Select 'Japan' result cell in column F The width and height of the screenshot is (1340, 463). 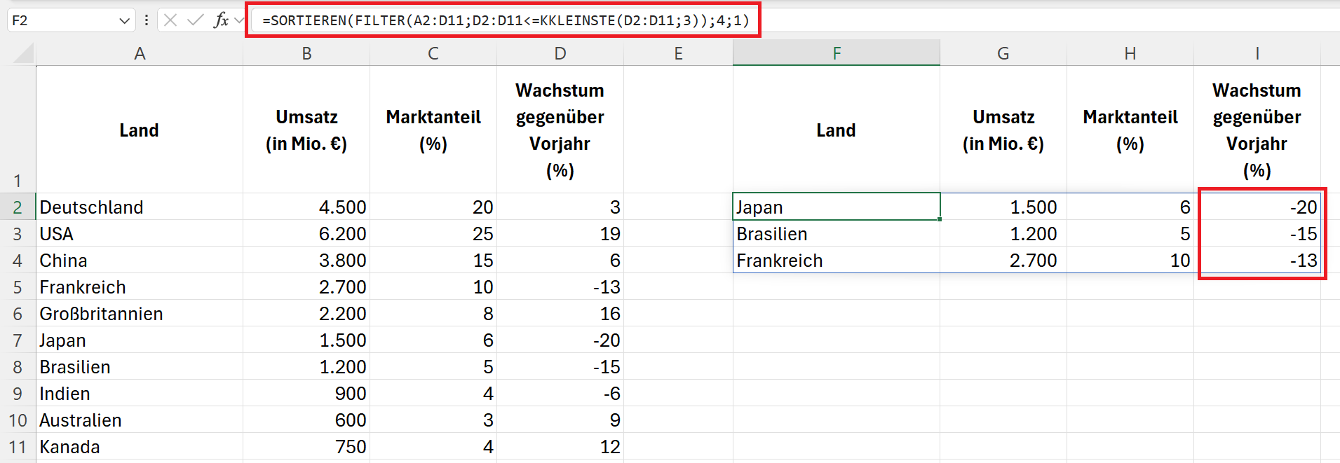tap(837, 207)
